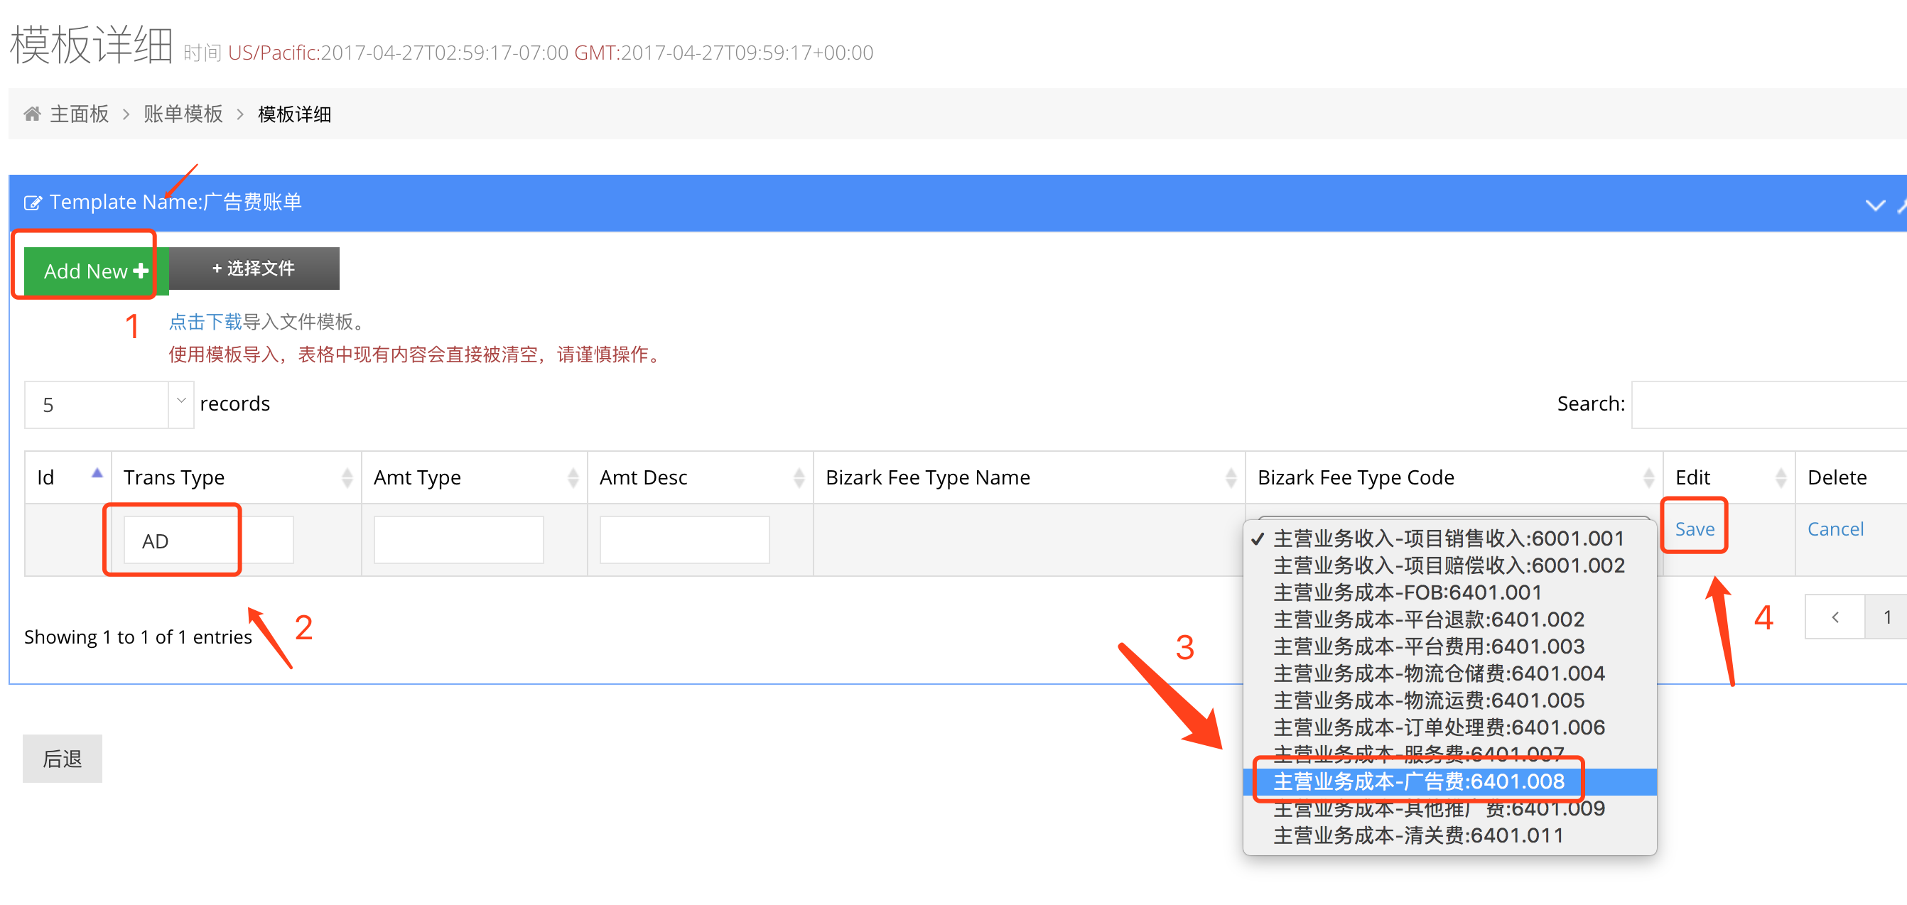Sort by Bizark Fee Type Code arrows
Viewport: 1907px width, 905px height.
(x=1648, y=478)
